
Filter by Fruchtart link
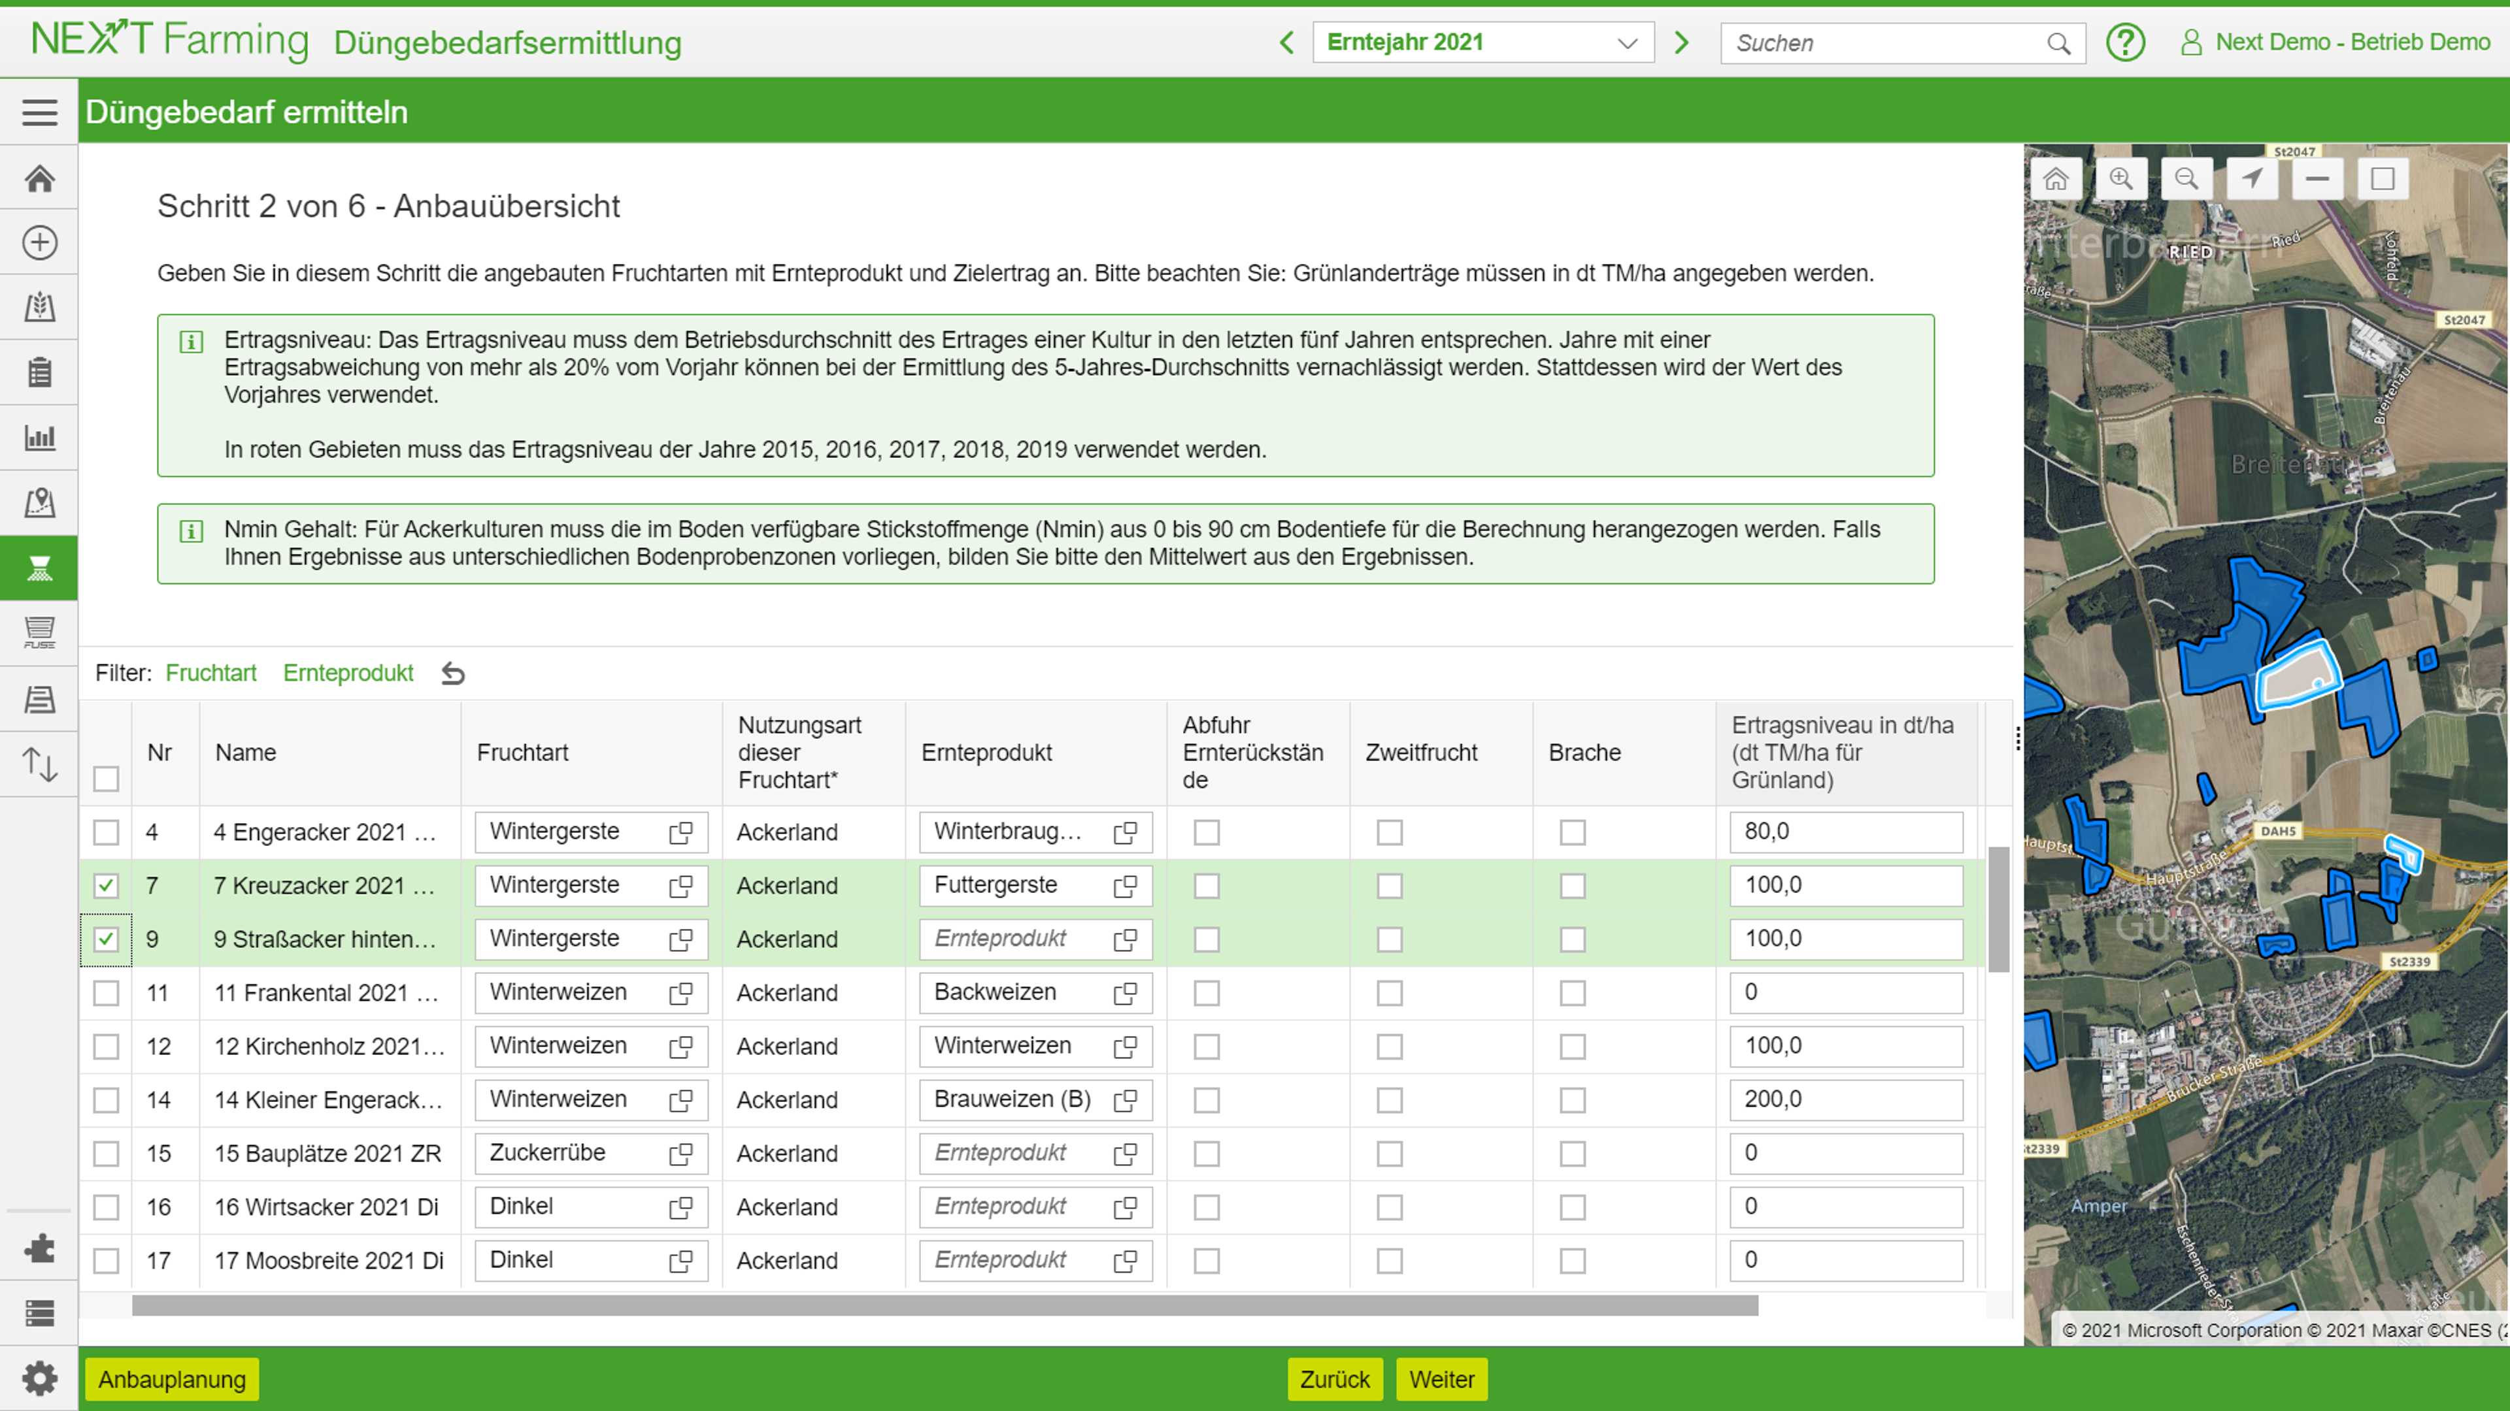(x=210, y=673)
